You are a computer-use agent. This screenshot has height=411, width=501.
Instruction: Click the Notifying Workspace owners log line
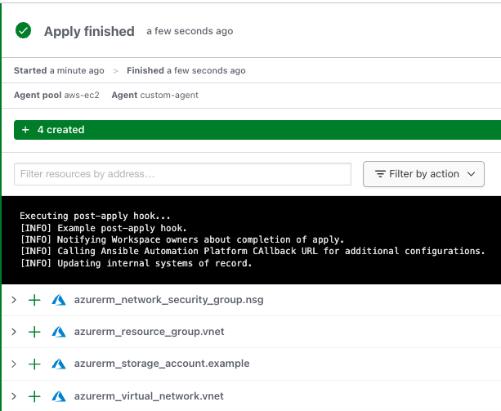(182, 240)
